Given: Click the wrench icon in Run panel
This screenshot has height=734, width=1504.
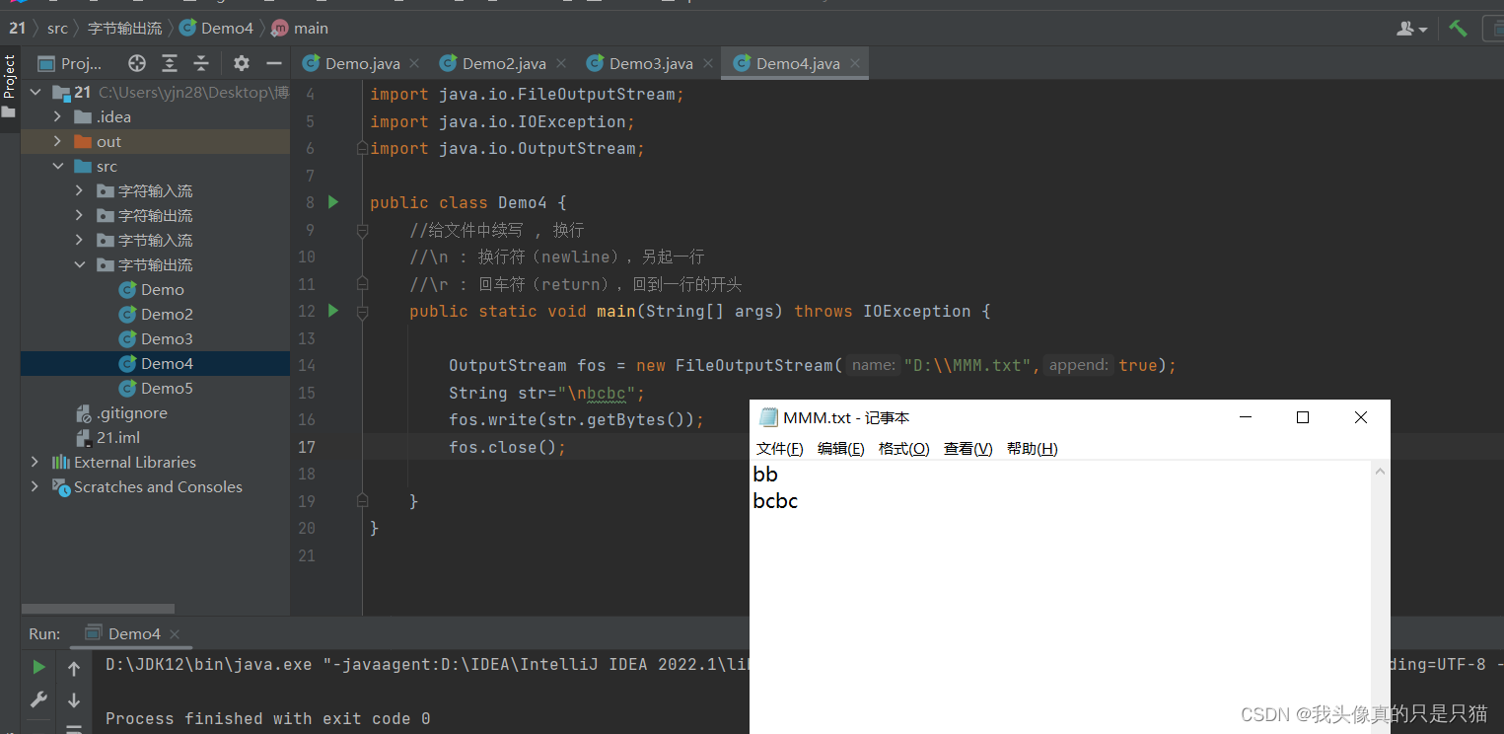Looking at the screenshot, I should click(38, 699).
